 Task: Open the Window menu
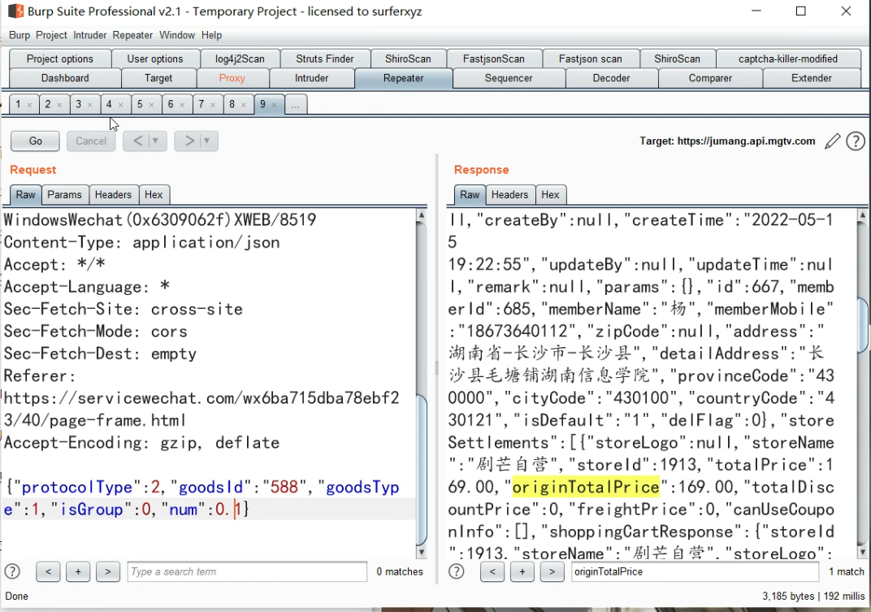coord(176,35)
